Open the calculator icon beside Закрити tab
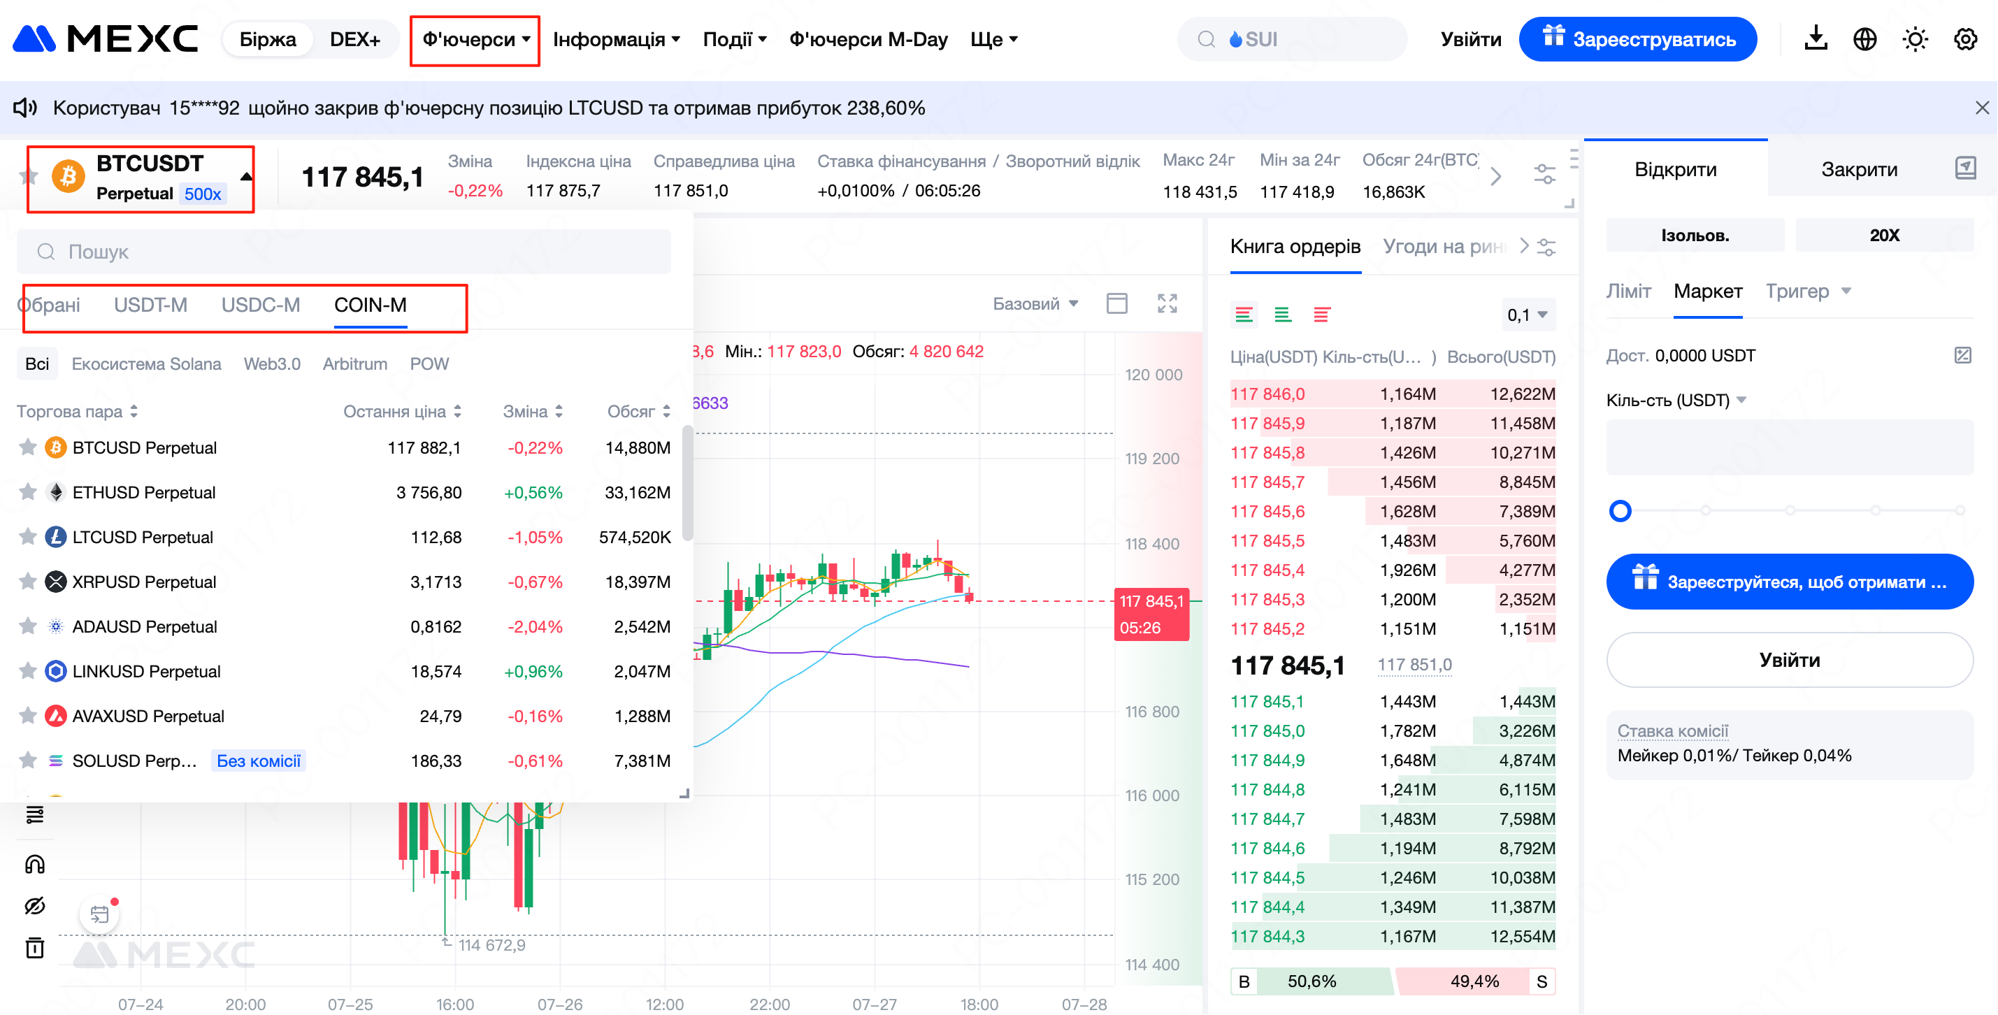This screenshot has width=1998, height=1015. [x=1965, y=168]
